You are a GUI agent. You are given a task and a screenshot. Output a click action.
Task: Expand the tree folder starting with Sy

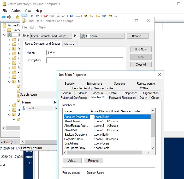[9, 106]
